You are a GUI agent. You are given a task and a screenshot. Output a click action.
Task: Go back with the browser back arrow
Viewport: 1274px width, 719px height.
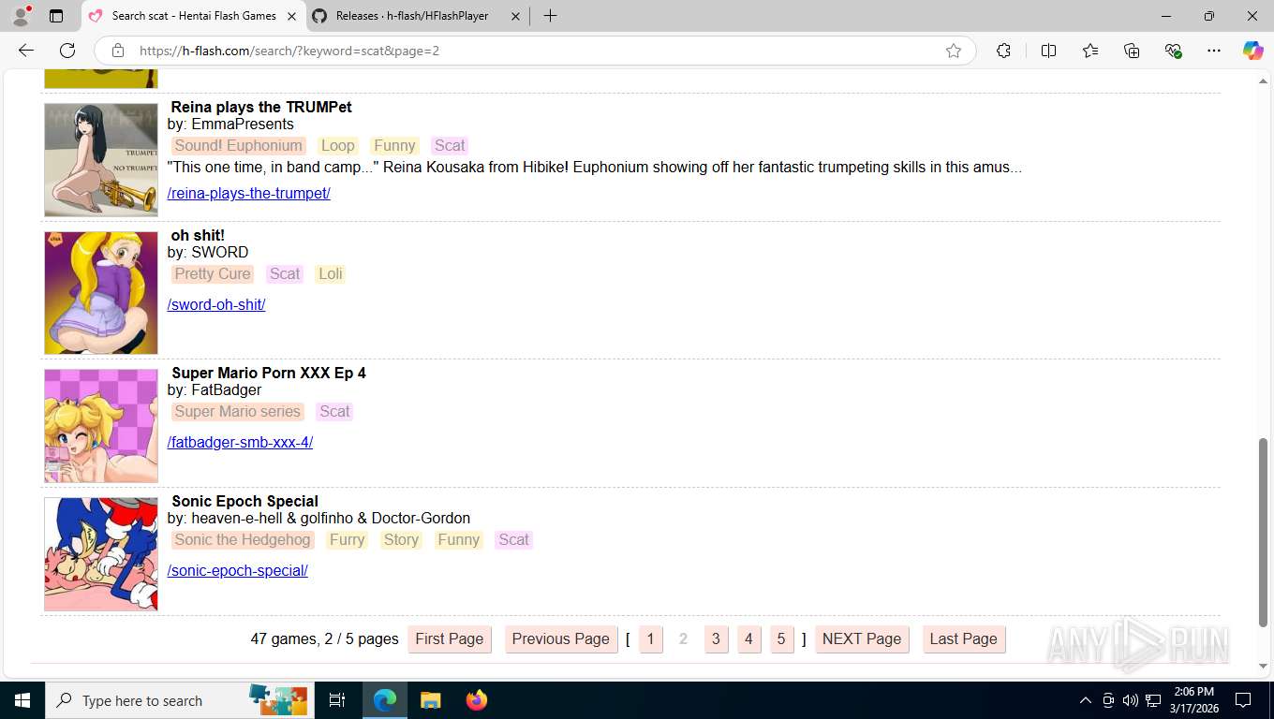(x=26, y=51)
